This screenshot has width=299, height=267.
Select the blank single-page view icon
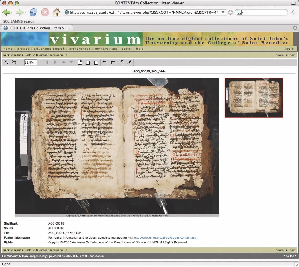coord(80,62)
